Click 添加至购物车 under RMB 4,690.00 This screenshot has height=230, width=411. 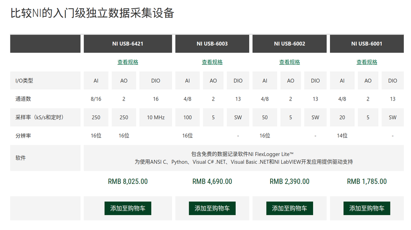pos(212,208)
